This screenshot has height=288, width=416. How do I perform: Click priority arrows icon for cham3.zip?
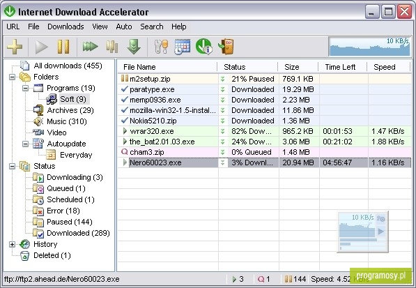pyautogui.click(x=222, y=152)
